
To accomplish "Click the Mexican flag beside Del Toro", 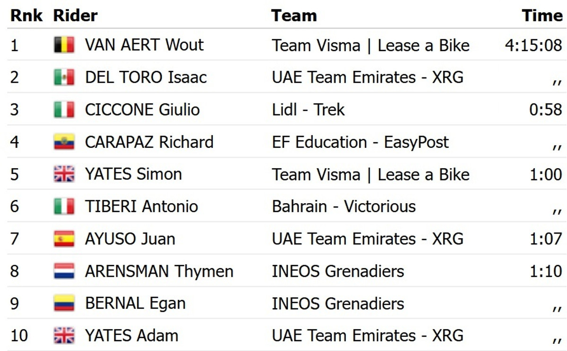I will click(64, 77).
